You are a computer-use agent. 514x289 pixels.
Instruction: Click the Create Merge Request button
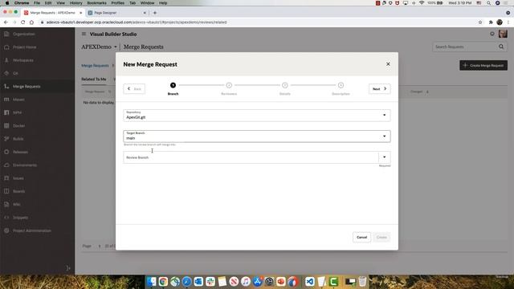pyautogui.click(x=483, y=66)
